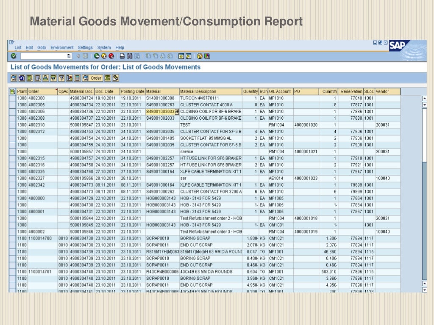The image size is (434, 325).
Task: Select the row for order 4002300
Action: coord(12,98)
